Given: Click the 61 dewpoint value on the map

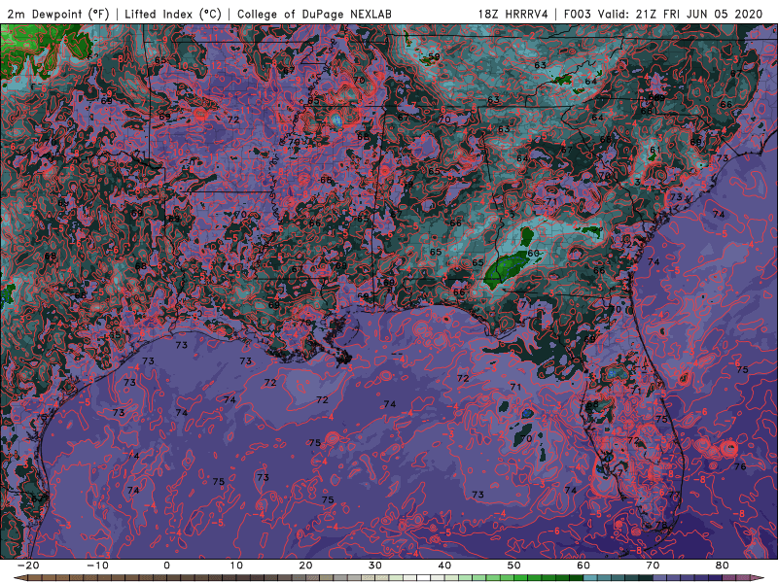Looking at the screenshot, I should click(655, 150).
